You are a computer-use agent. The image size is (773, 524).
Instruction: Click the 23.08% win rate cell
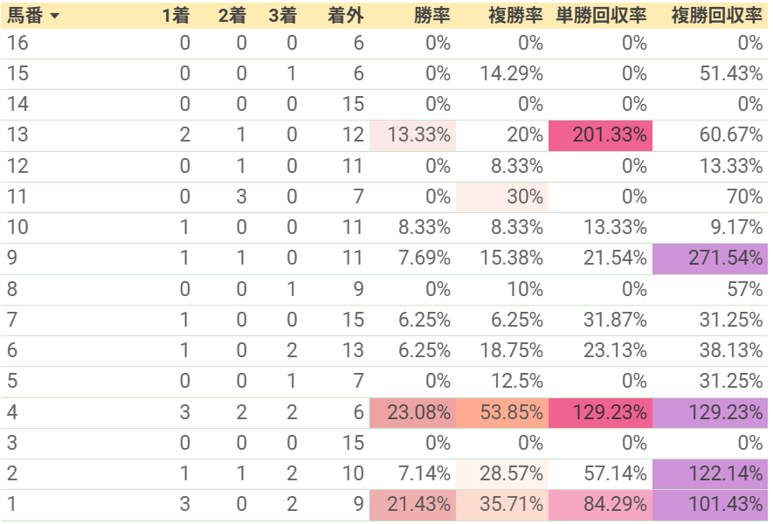pyautogui.click(x=412, y=412)
